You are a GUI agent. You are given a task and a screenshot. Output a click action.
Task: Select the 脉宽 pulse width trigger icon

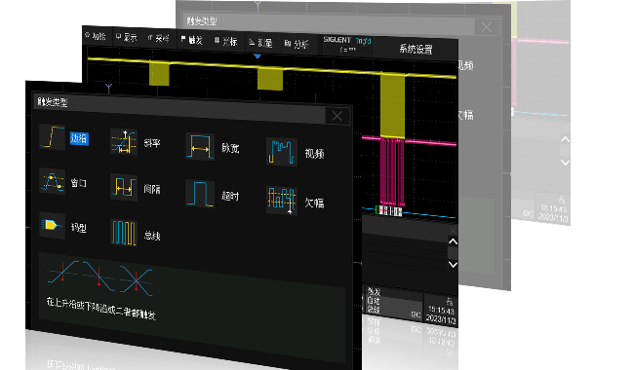click(200, 146)
